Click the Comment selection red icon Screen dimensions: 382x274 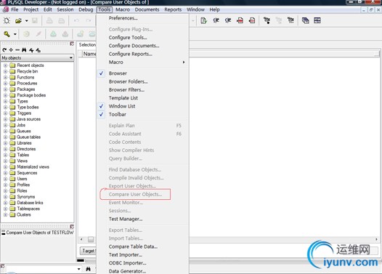[240, 20]
